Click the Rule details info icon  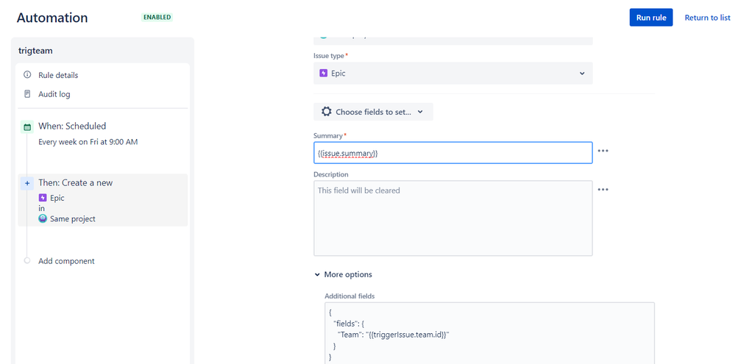27,75
